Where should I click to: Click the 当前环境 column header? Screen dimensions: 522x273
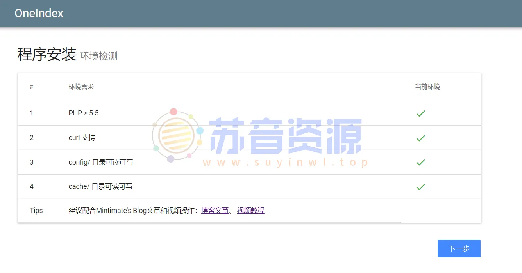[427, 87]
